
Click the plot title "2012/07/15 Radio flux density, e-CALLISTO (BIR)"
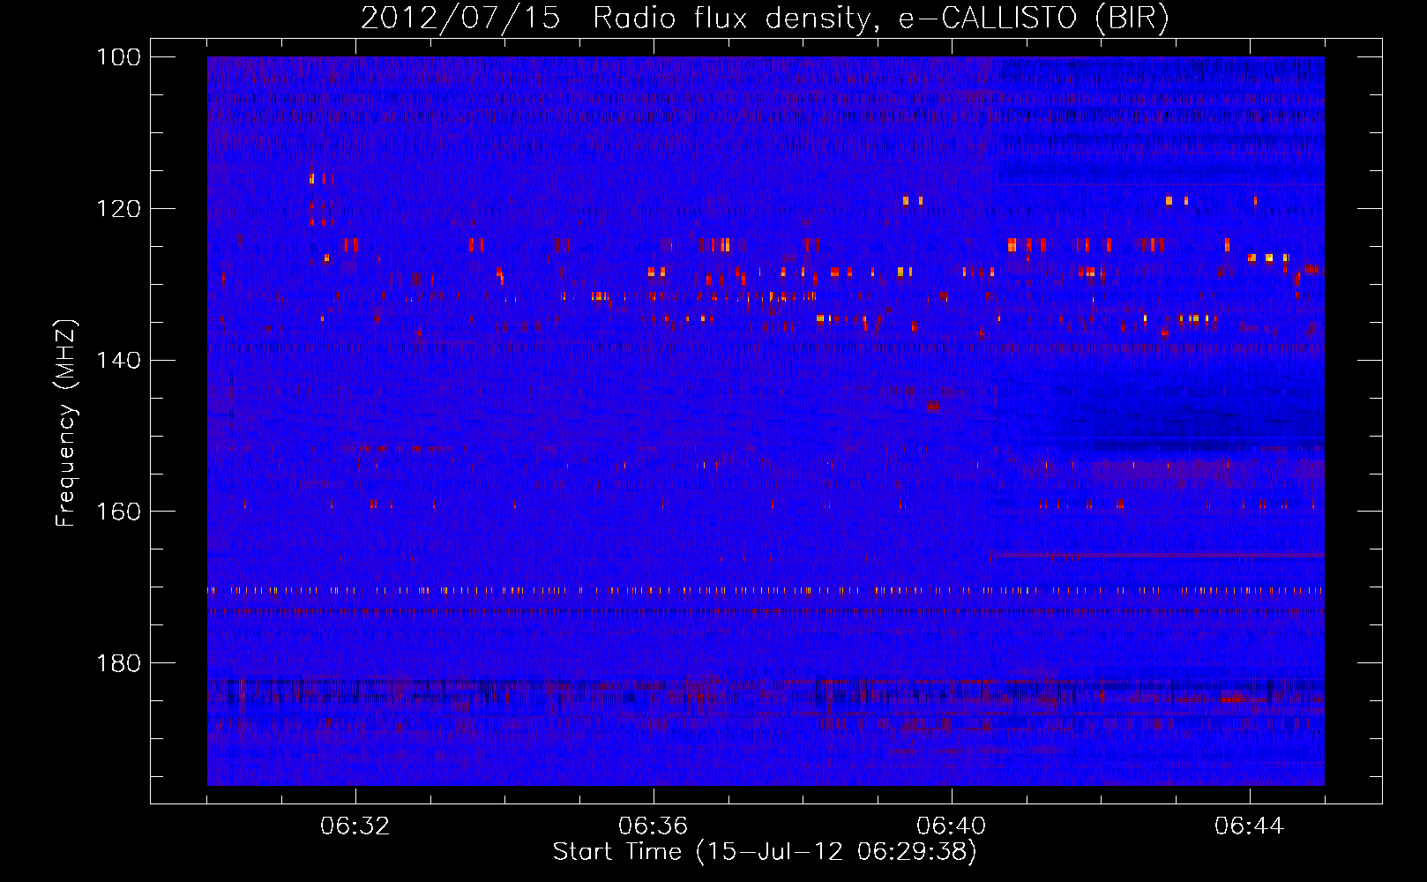765,19
